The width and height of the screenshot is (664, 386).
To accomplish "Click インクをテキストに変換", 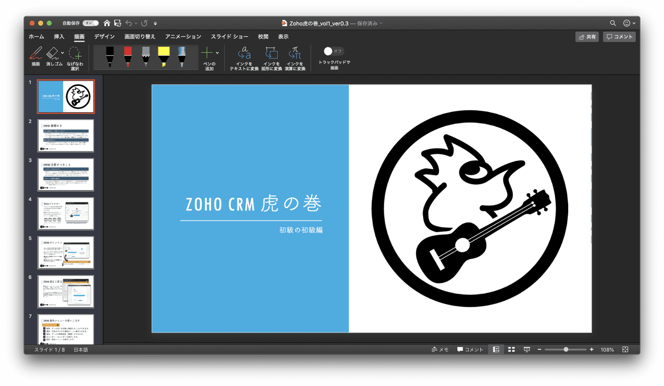I will click(x=244, y=59).
